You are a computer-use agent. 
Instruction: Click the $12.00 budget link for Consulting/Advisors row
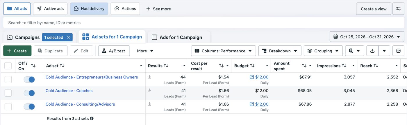(x=262, y=104)
